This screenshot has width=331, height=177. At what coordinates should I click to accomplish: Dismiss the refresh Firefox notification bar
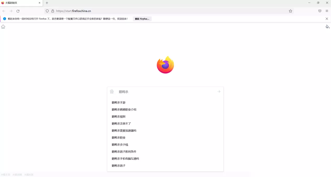tap(327, 19)
